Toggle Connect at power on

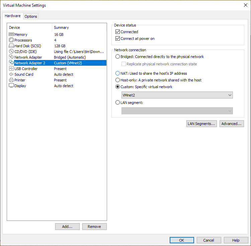pos(117,39)
